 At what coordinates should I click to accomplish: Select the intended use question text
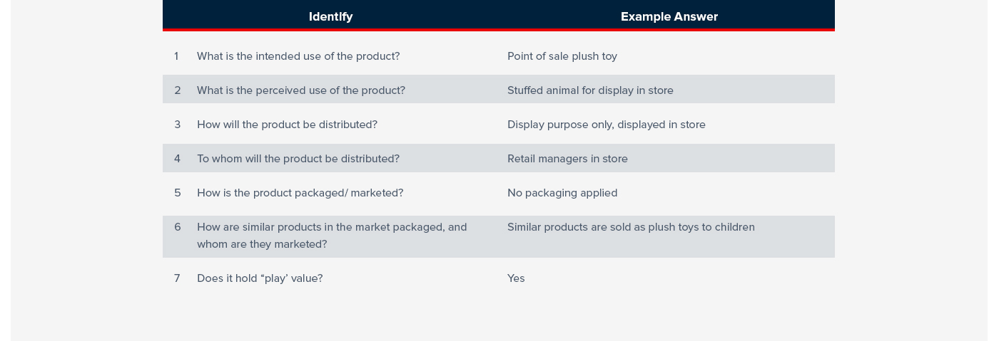(x=298, y=56)
